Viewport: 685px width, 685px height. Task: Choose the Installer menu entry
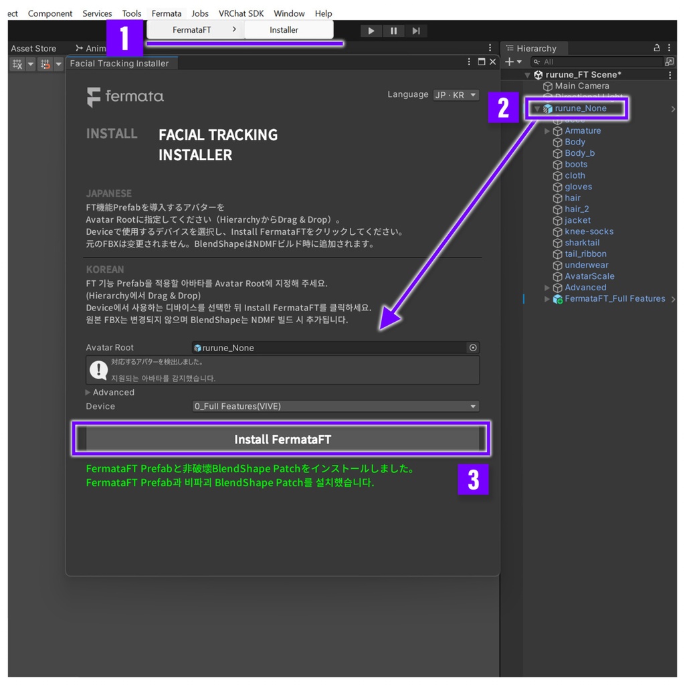point(289,29)
